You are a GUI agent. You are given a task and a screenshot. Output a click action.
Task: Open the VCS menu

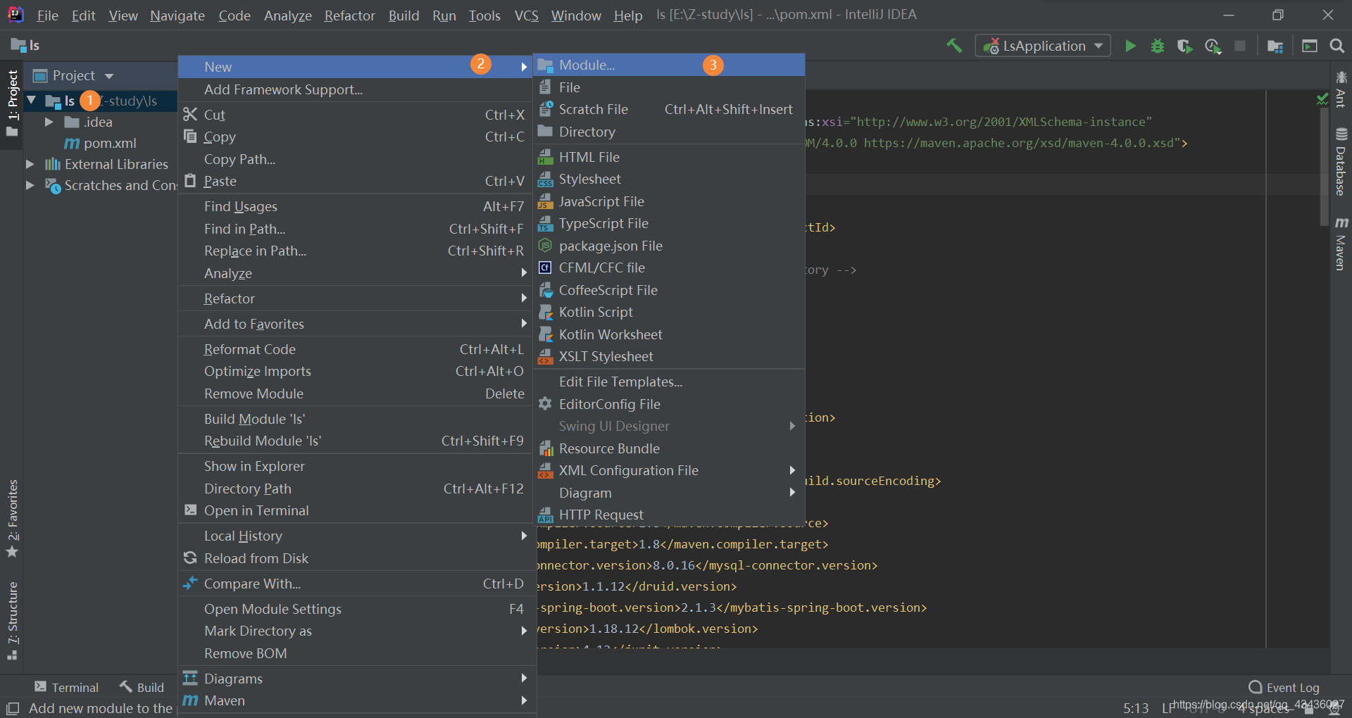[x=526, y=15]
